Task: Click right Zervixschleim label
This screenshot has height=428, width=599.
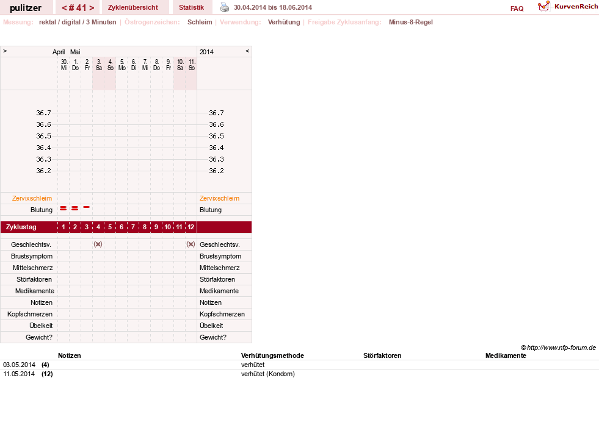Action: (220, 198)
